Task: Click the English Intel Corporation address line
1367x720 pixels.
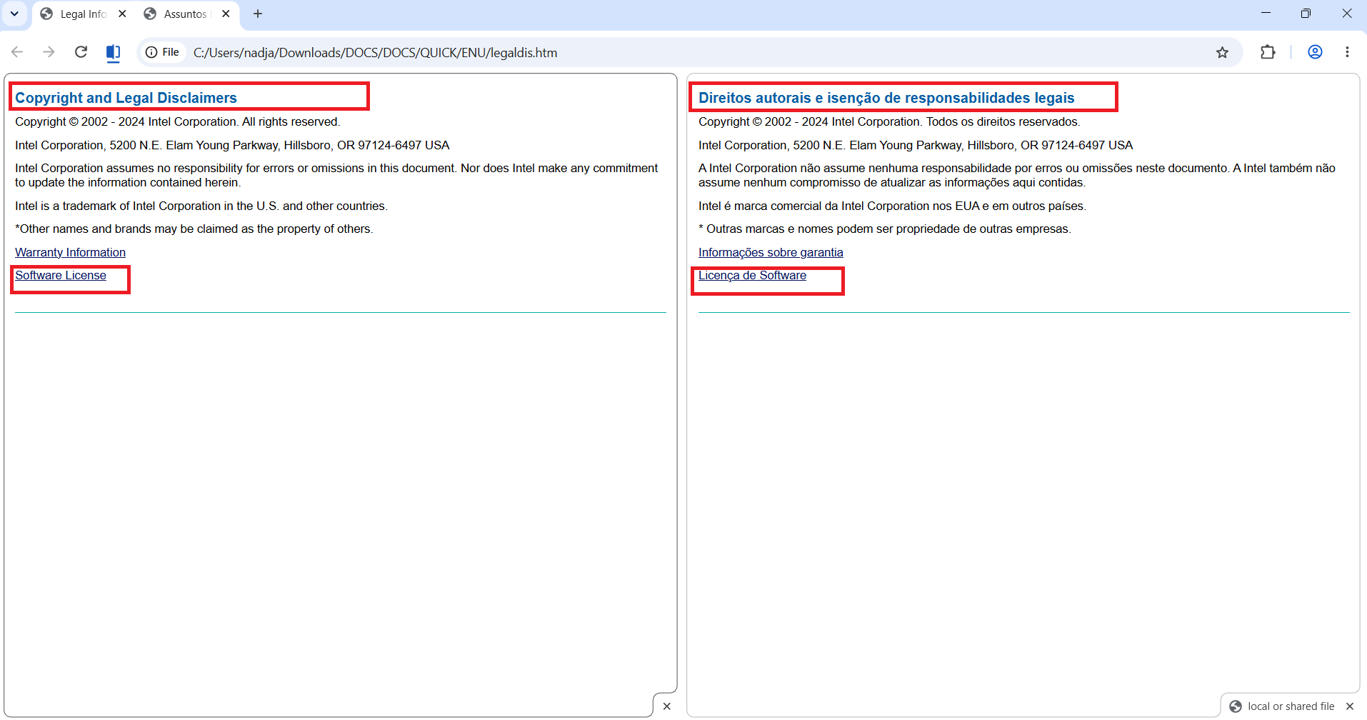Action: point(232,145)
